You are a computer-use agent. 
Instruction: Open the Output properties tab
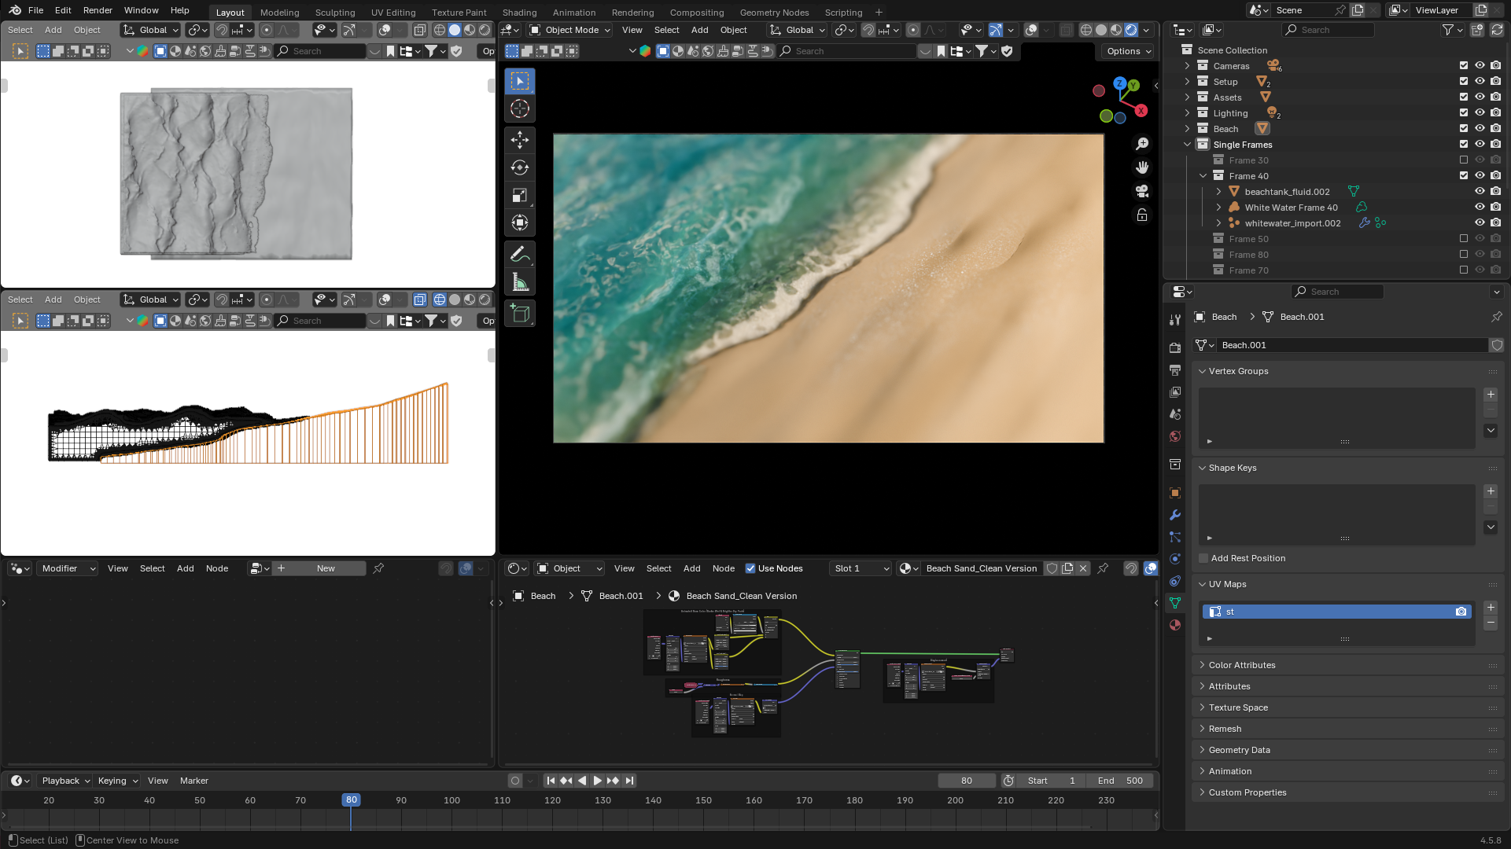coord(1175,369)
